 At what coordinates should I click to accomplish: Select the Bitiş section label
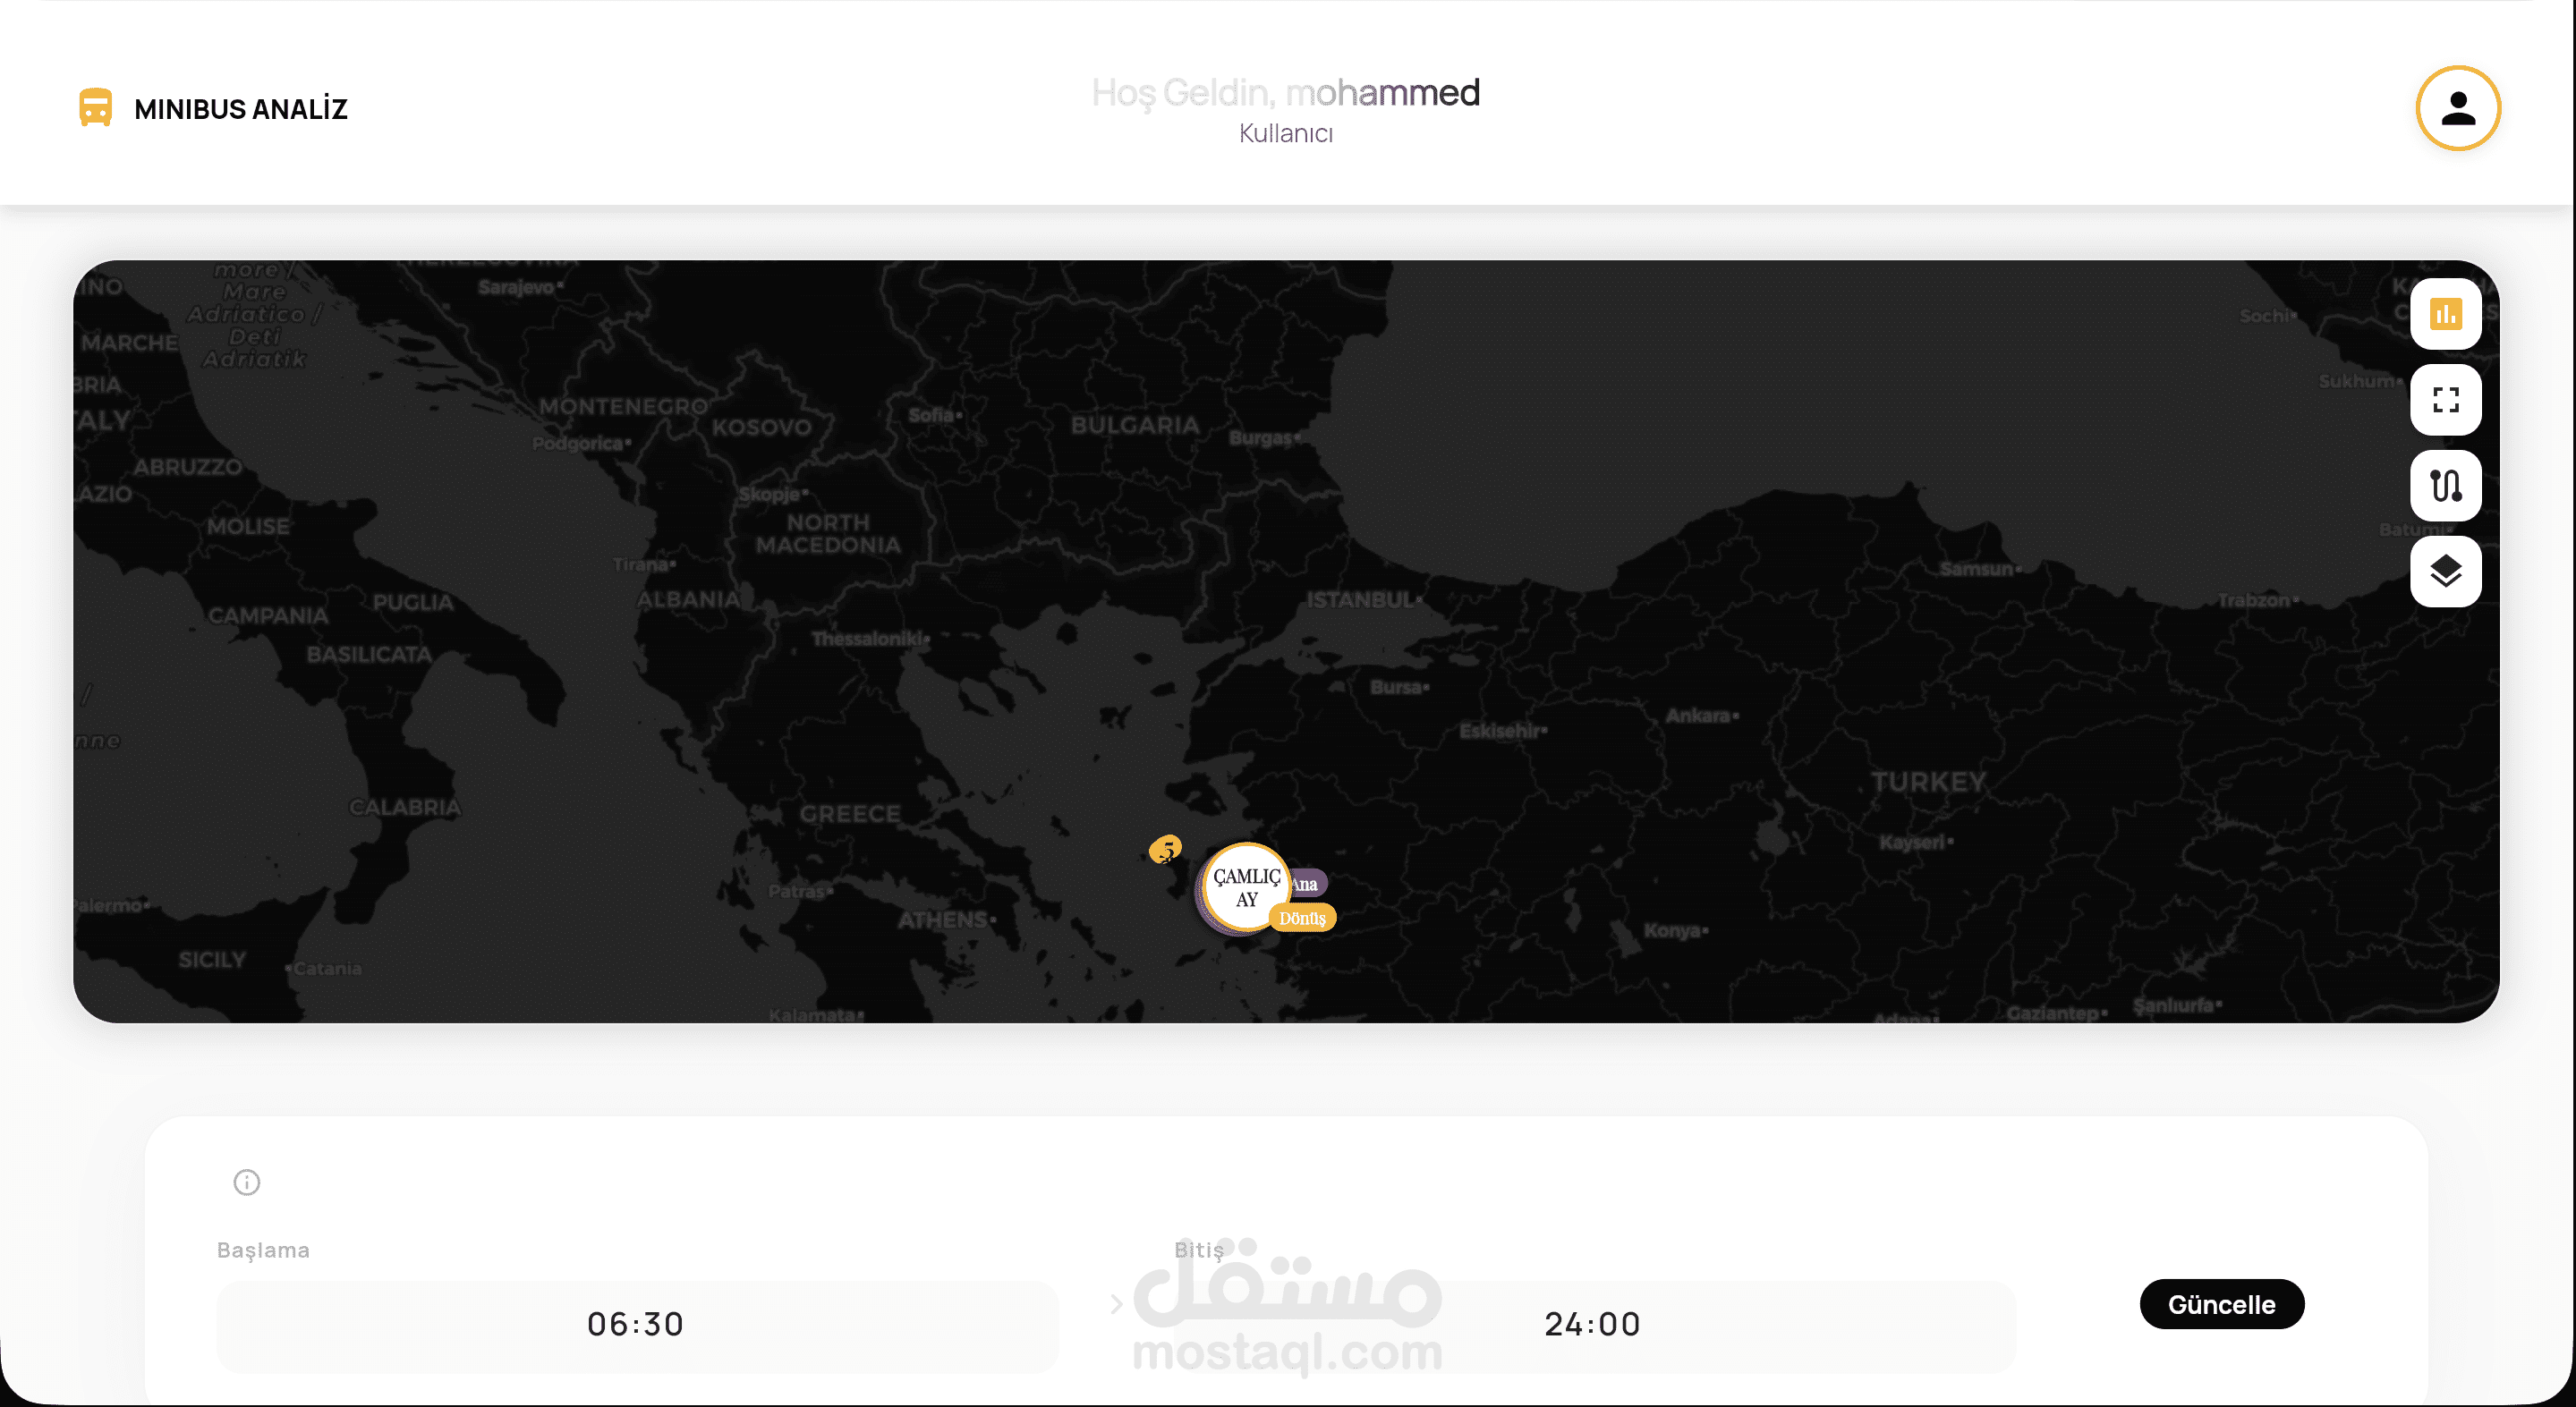[x=1199, y=1249]
